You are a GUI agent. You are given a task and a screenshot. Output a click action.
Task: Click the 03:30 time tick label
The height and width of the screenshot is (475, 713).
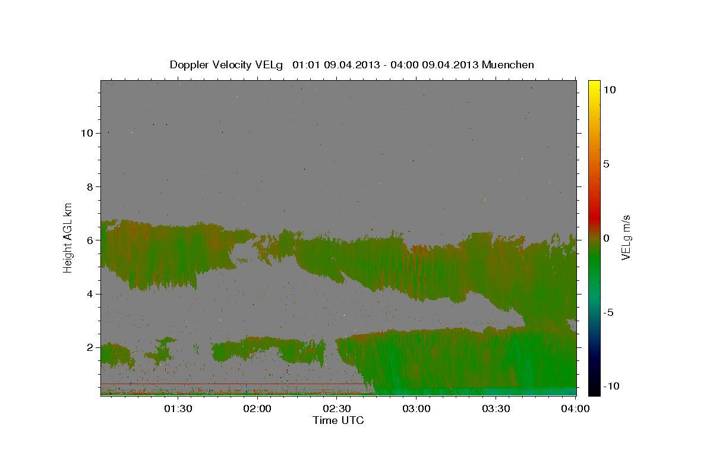point(496,408)
